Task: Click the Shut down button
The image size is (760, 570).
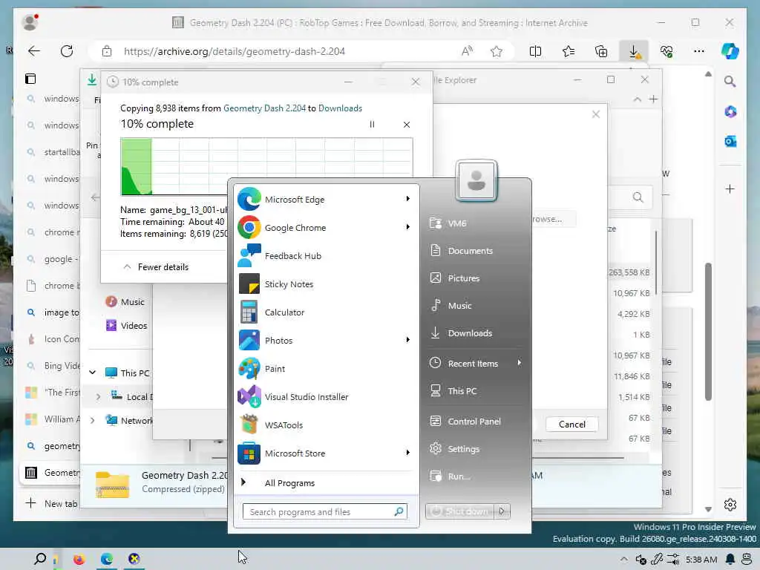Action: 460,511
